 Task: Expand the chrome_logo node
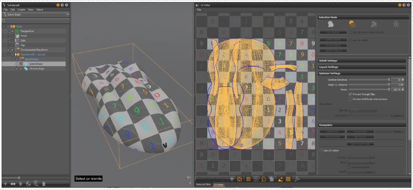point(17,69)
